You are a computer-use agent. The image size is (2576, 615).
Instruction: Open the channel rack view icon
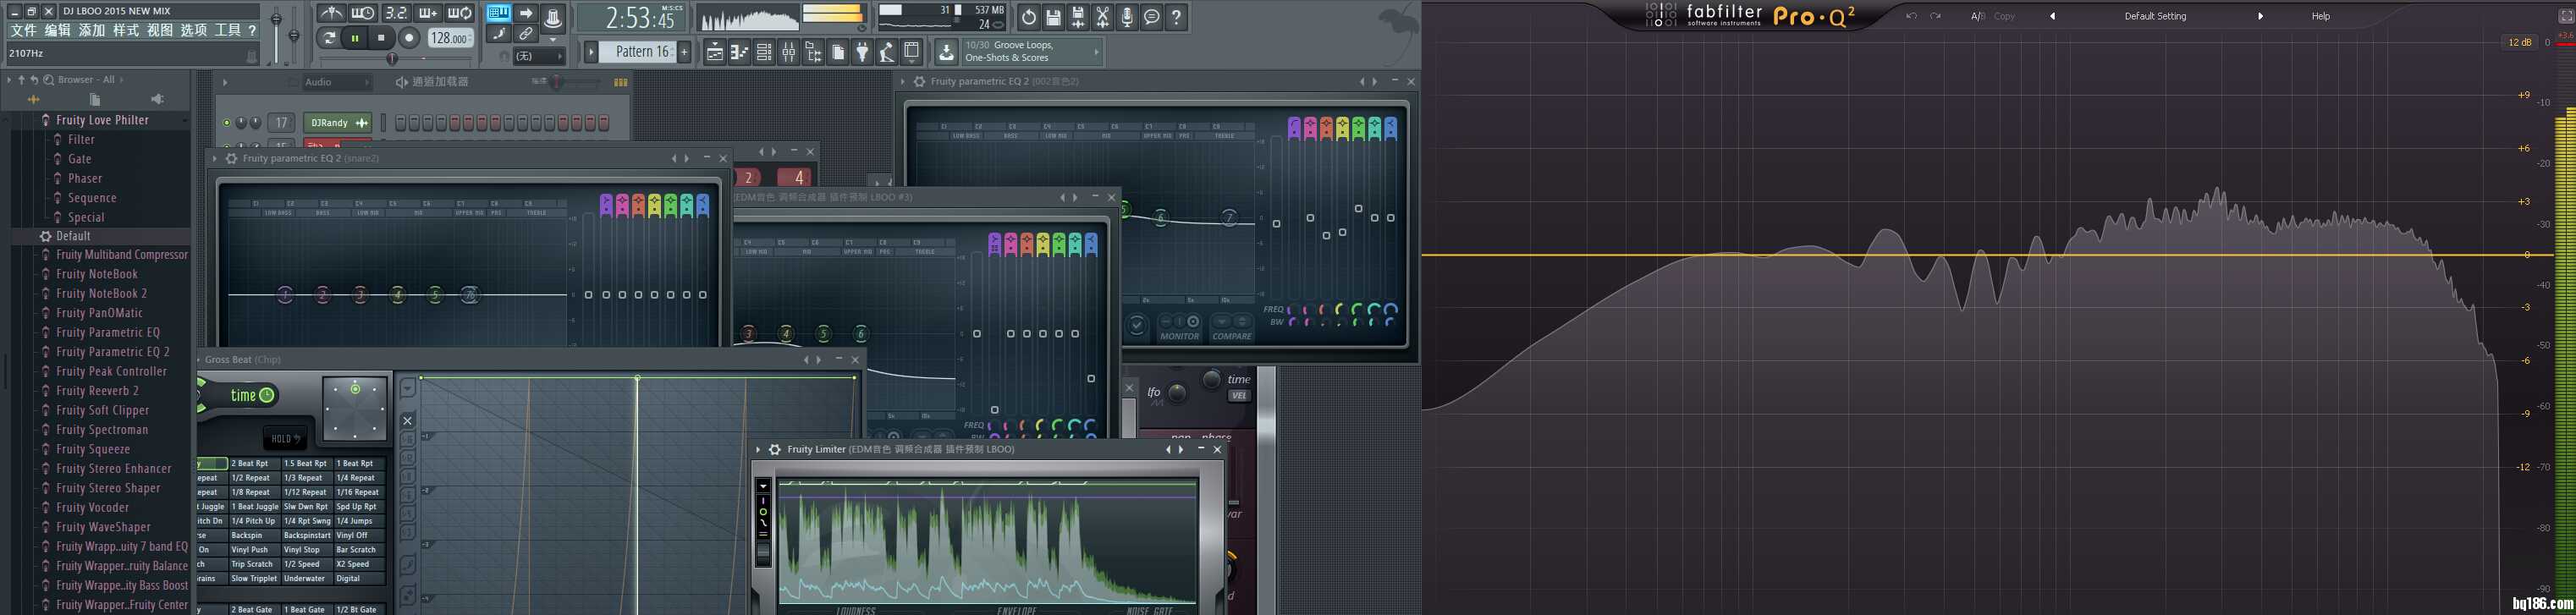click(x=764, y=52)
